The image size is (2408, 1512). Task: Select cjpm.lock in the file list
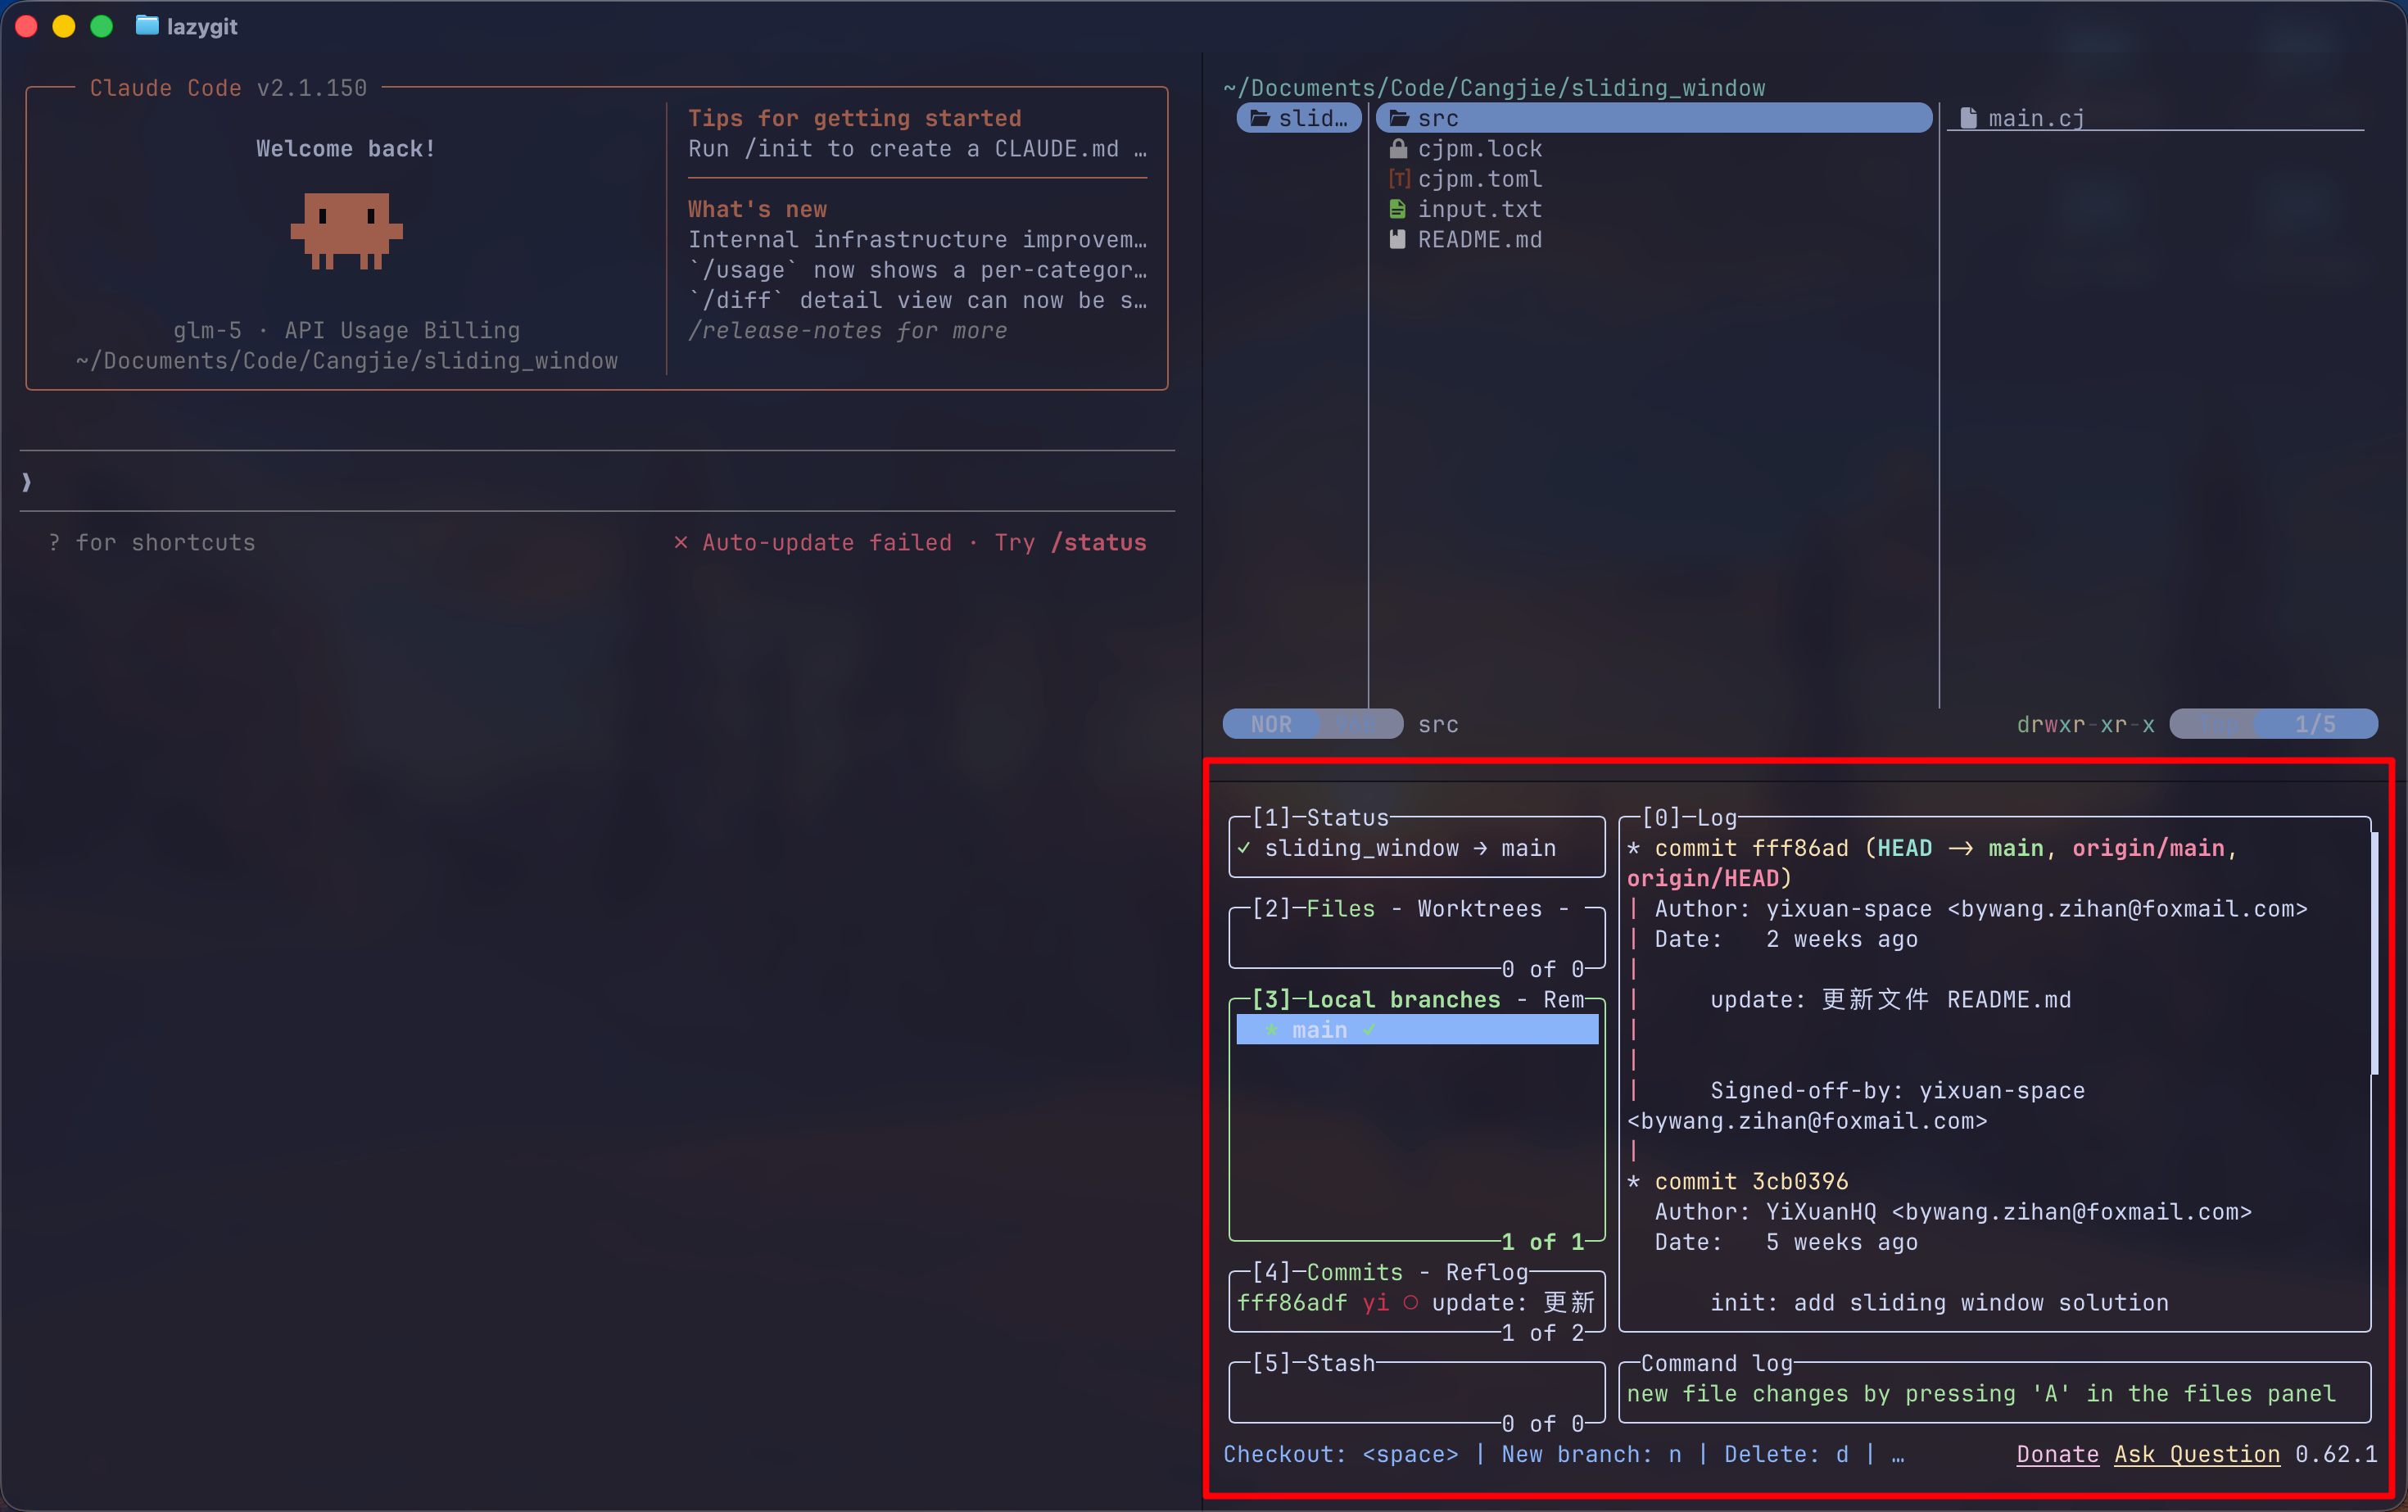tap(1653, 149)
